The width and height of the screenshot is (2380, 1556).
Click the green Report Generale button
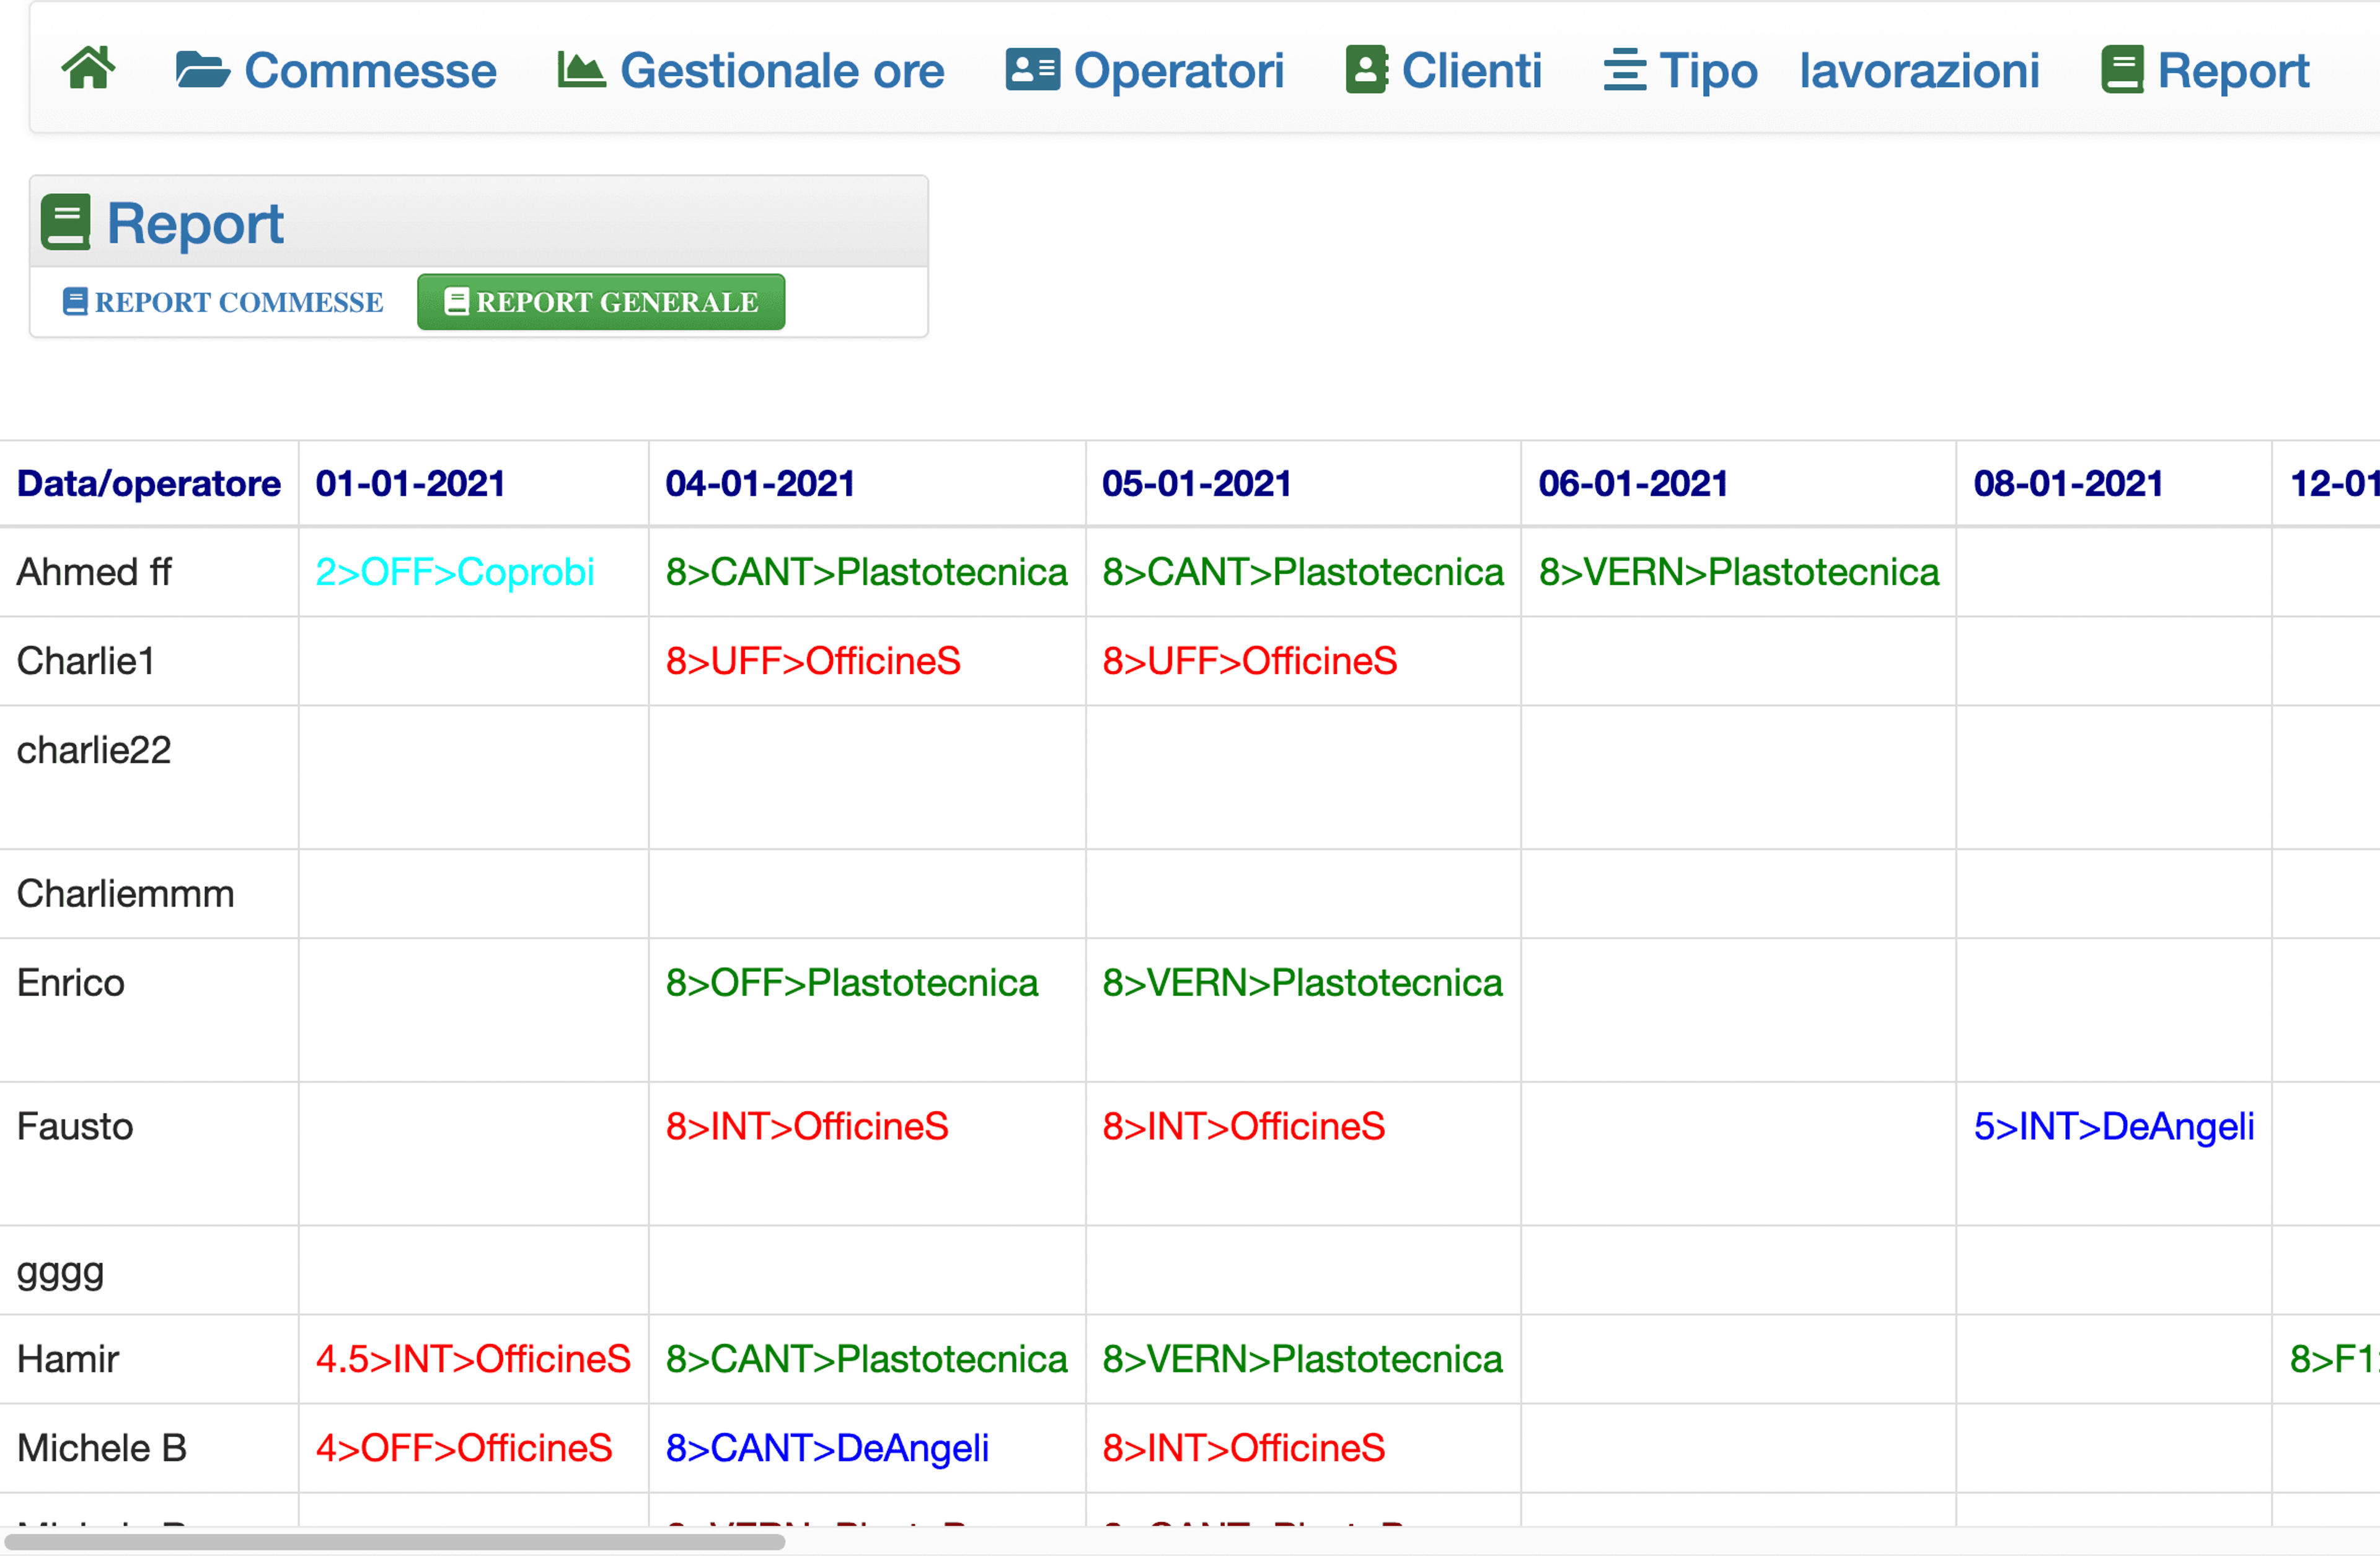tap(601, 301)
